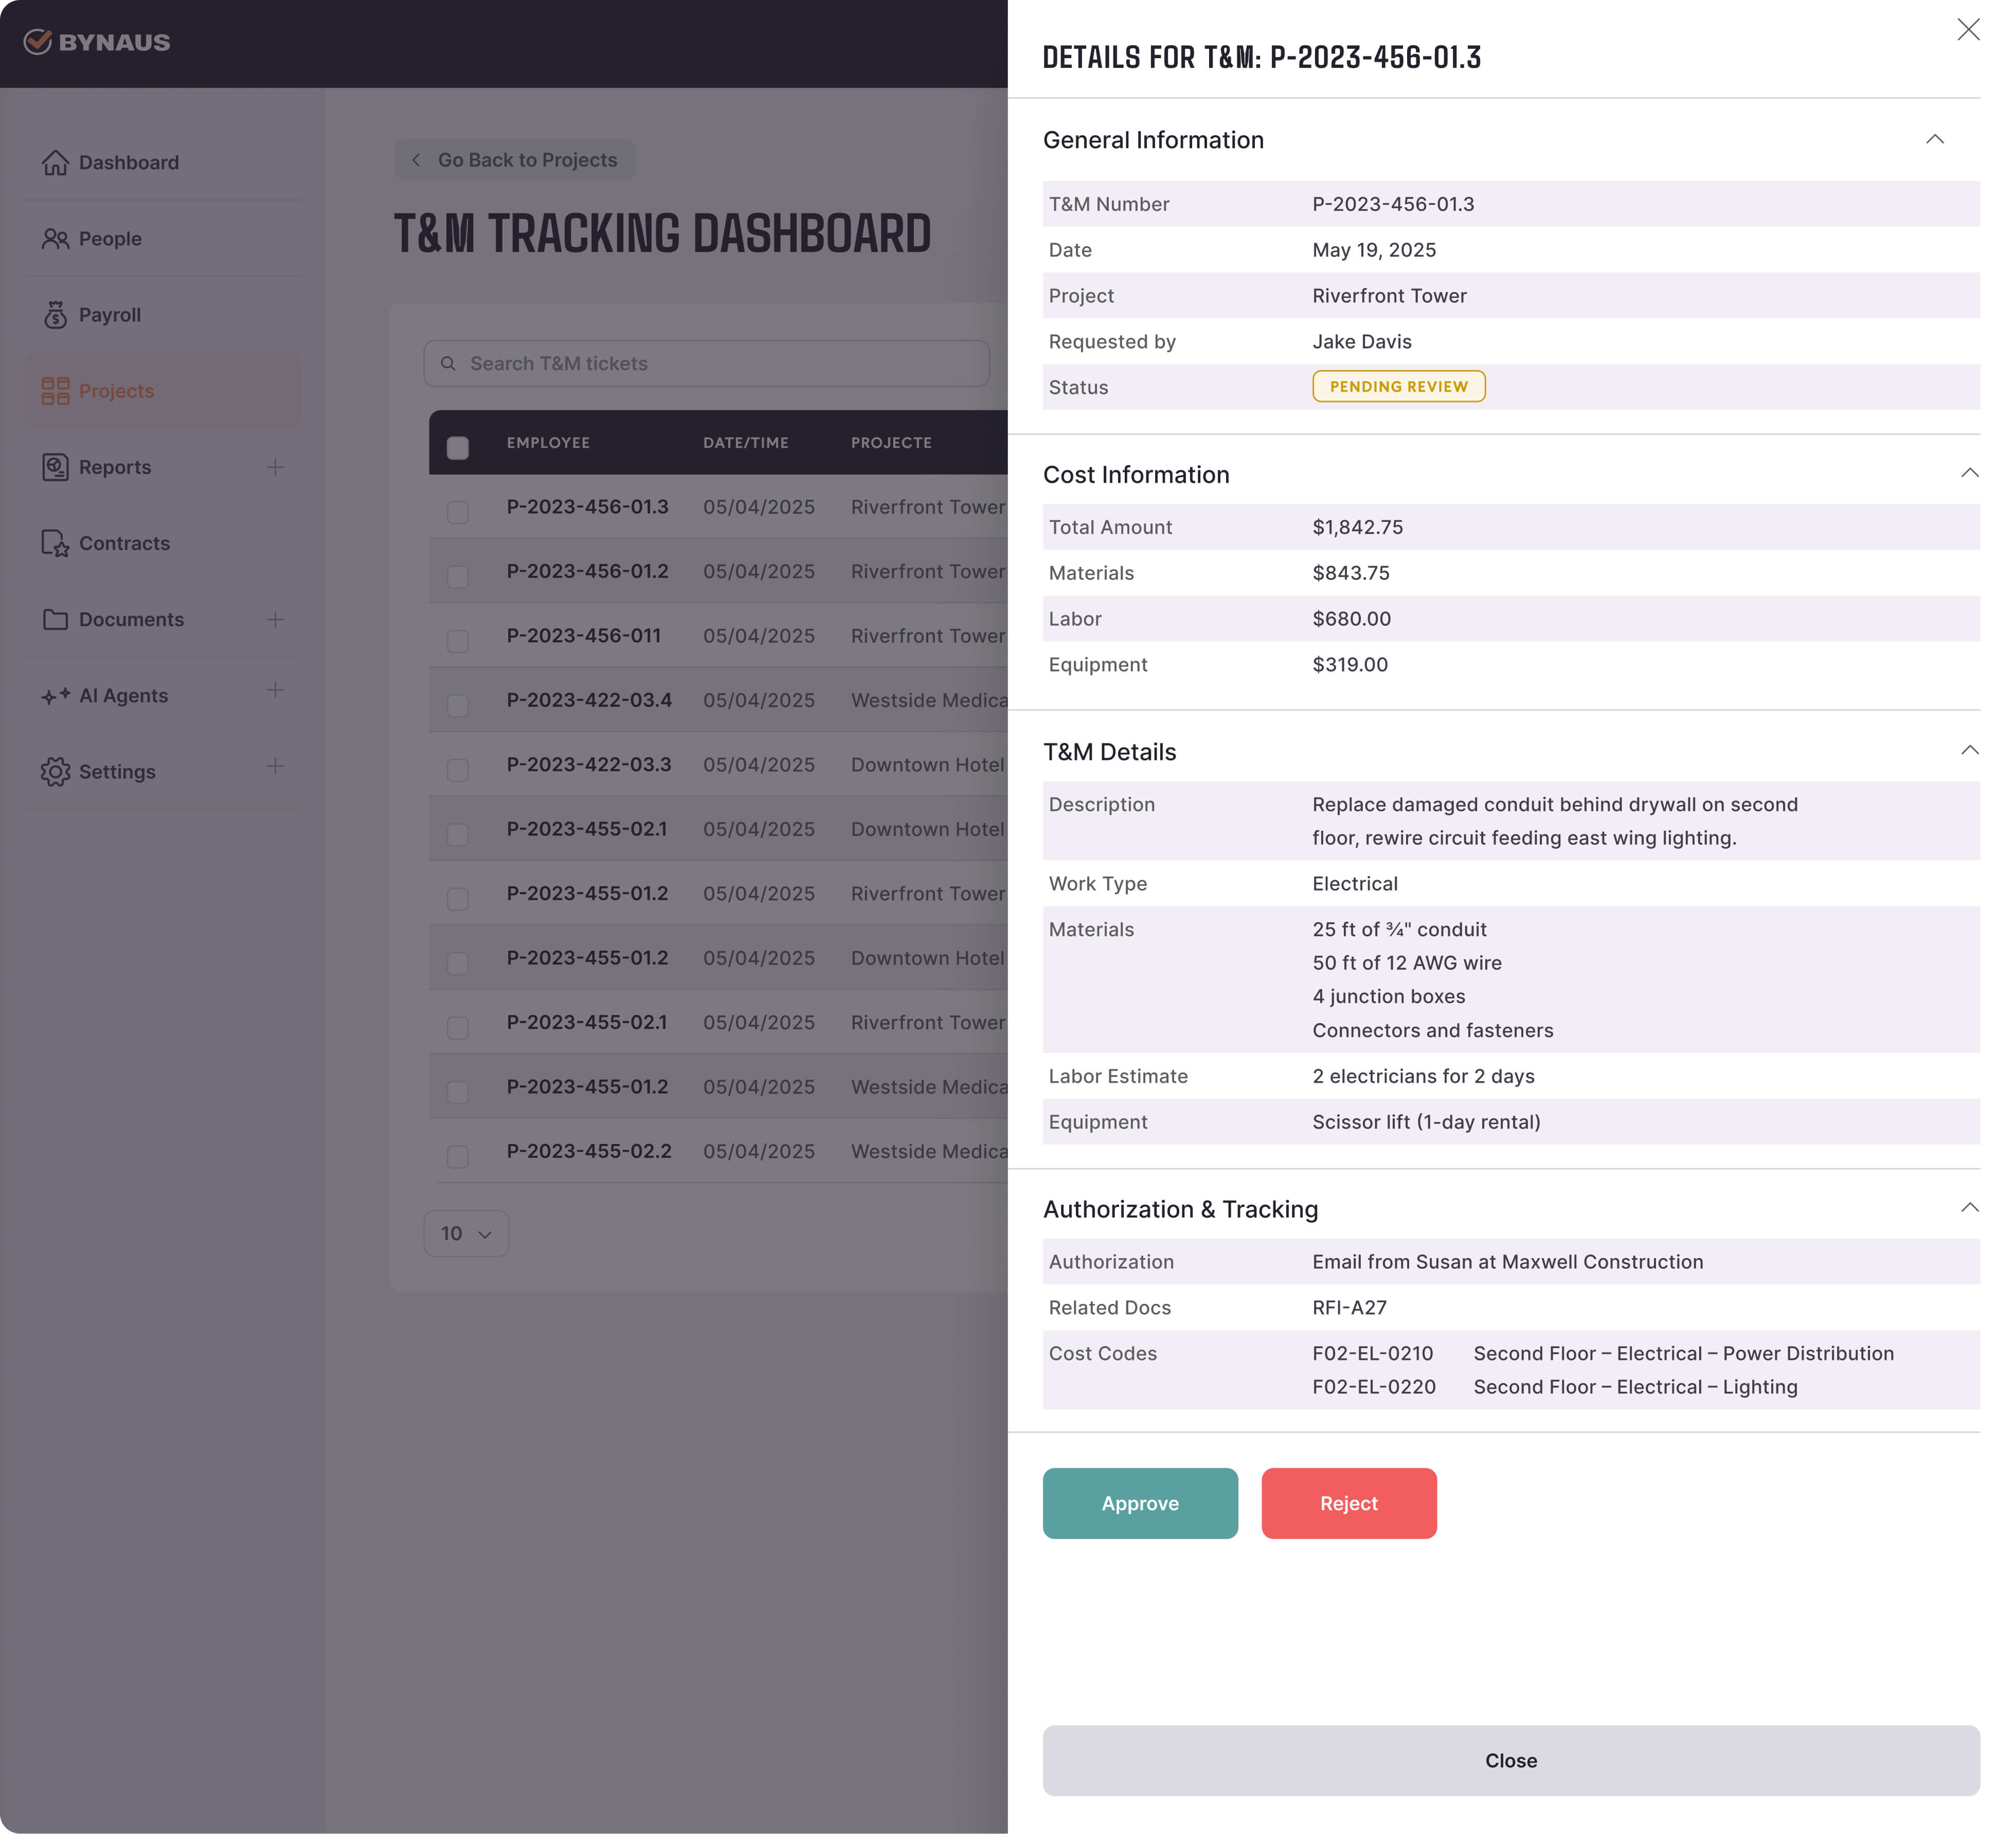Open the rows-per-page dropdown showing 10
This screenshot has height=1834, width=2016.
tap(466, 1234)
